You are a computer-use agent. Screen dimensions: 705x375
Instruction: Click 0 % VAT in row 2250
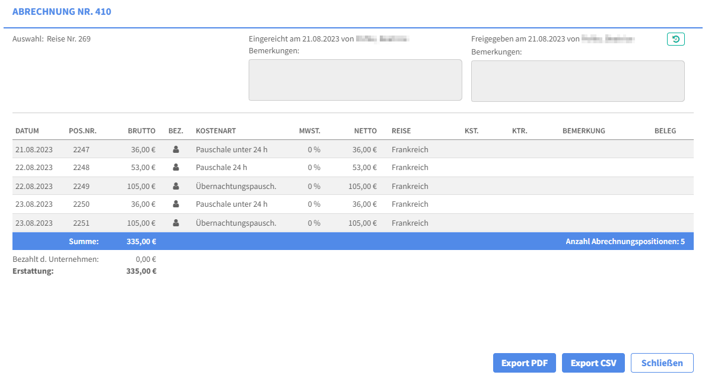315,204
